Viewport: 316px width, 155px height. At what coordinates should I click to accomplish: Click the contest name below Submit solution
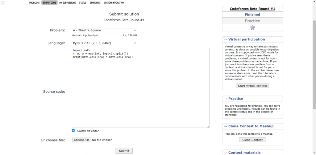[x=124, y=20]
